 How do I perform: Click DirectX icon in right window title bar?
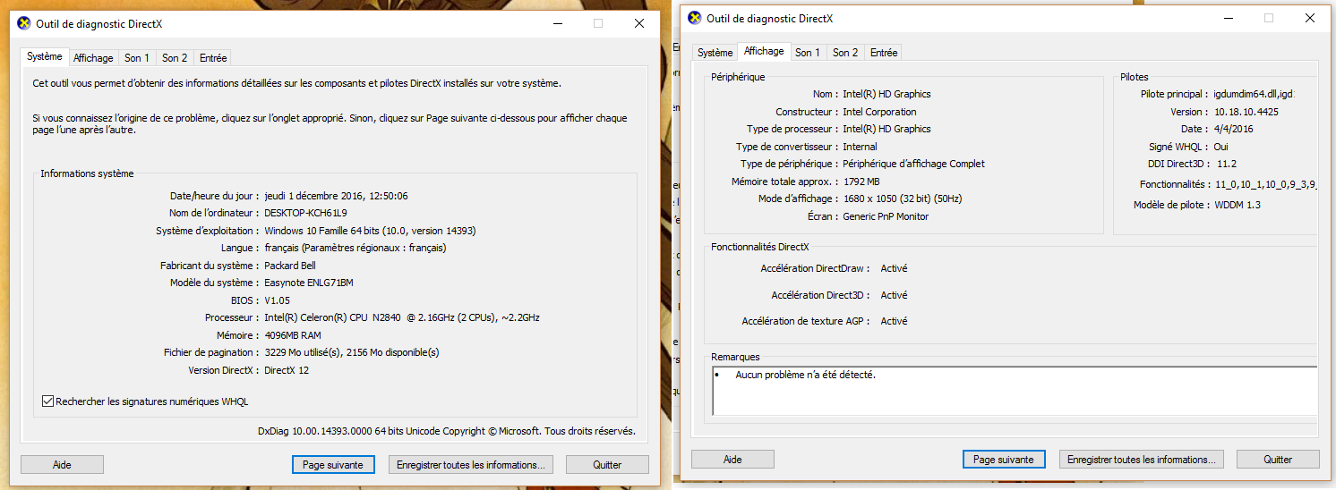click(x=695, y=18)
